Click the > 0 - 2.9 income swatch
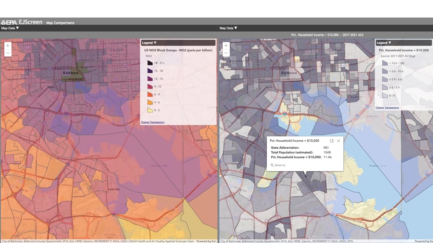The image size is (433, 243). [x=385, y=87]
